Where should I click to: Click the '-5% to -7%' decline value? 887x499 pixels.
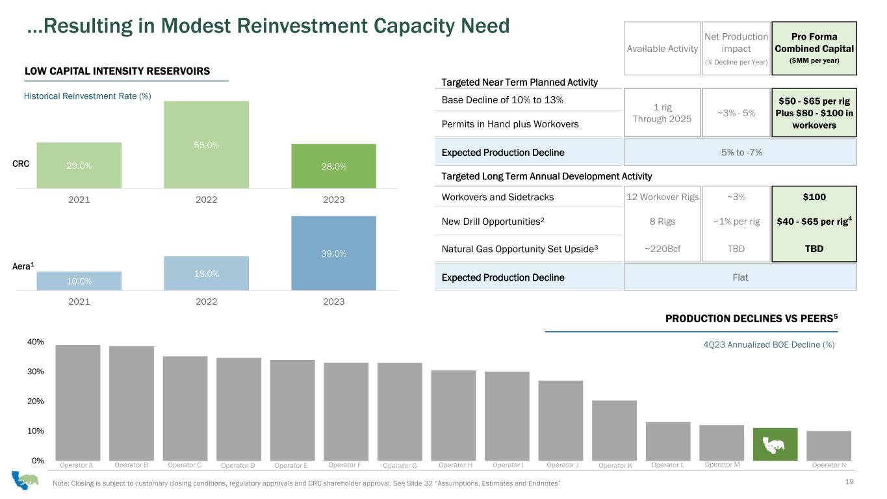tap(740, 153)
